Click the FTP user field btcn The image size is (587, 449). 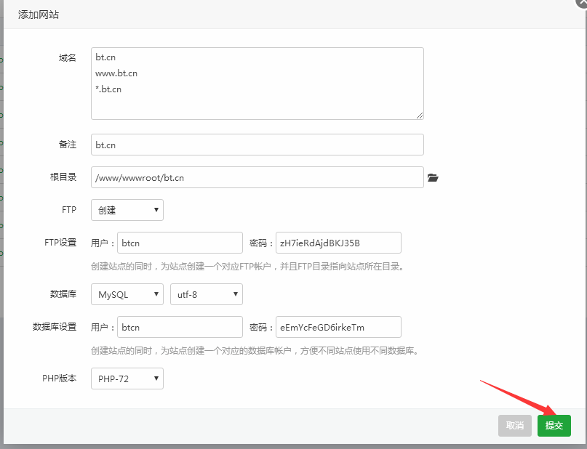(x=180, y=243)
